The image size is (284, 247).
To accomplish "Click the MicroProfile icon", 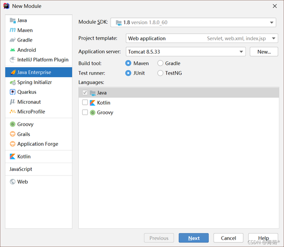I will [x=12, y=112].
